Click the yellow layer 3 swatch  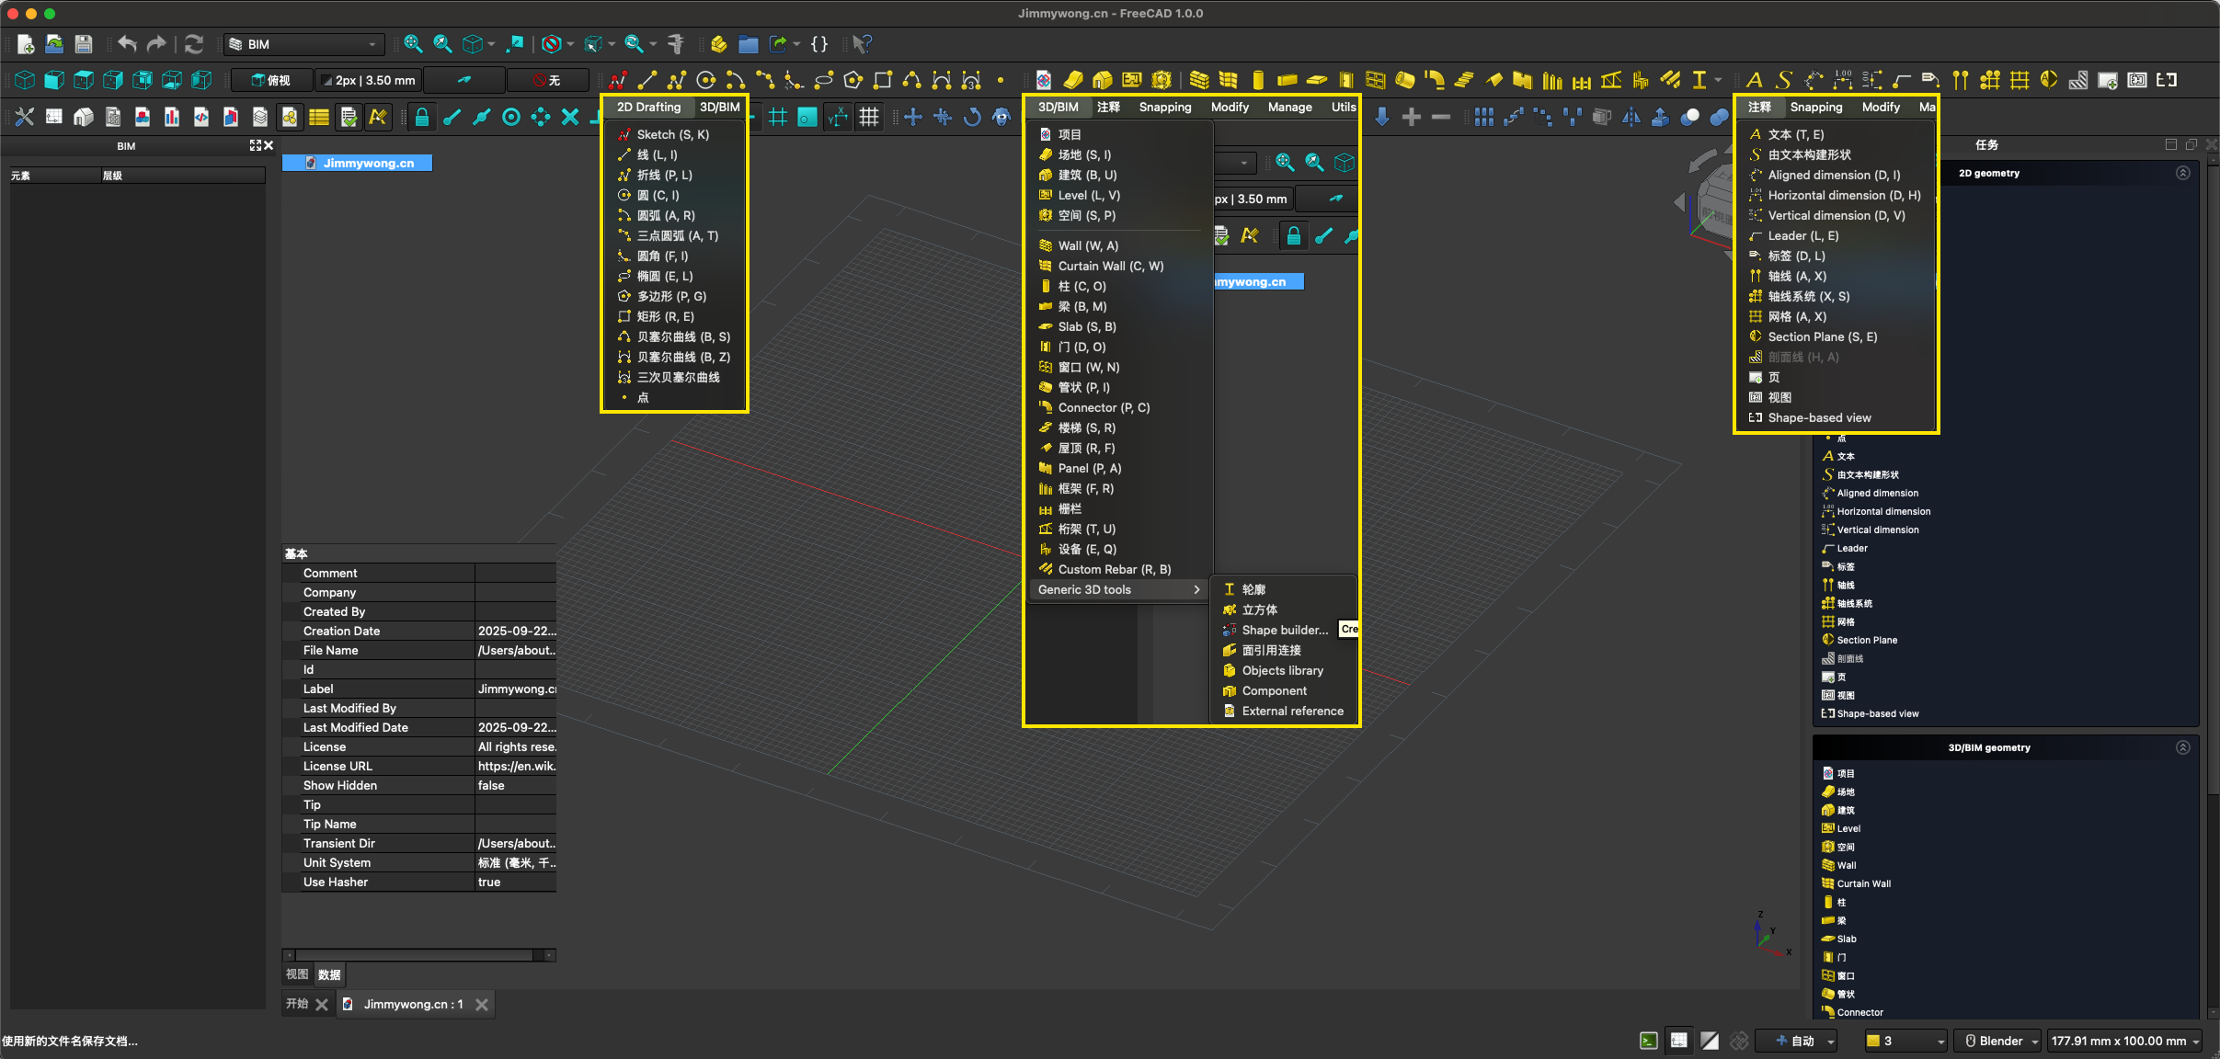pos(1873,1041)
